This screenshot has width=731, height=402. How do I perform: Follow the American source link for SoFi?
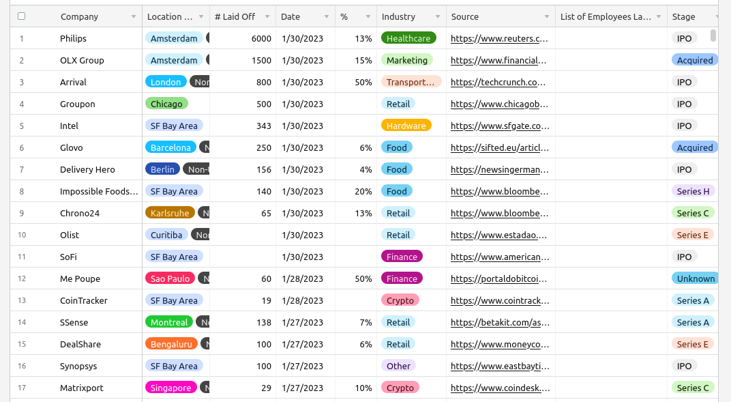[500, 257]
